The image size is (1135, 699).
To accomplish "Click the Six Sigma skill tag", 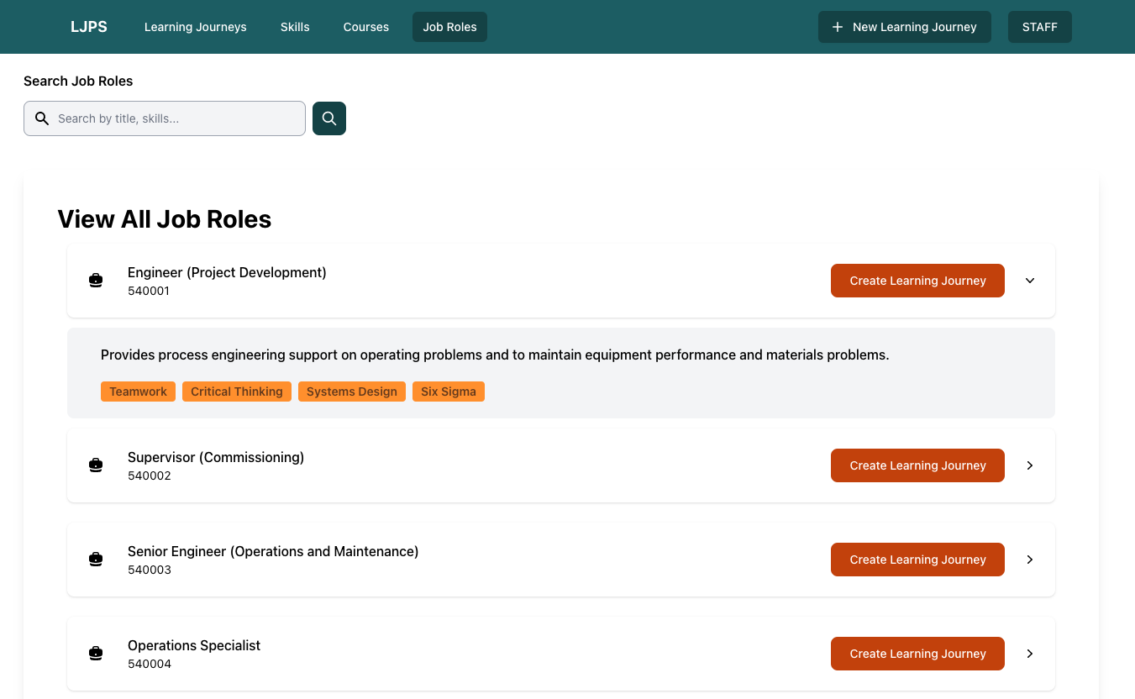I will [449, 392].
